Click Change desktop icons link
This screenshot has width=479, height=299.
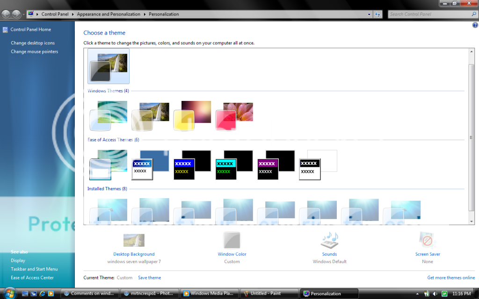pos(33,43)
